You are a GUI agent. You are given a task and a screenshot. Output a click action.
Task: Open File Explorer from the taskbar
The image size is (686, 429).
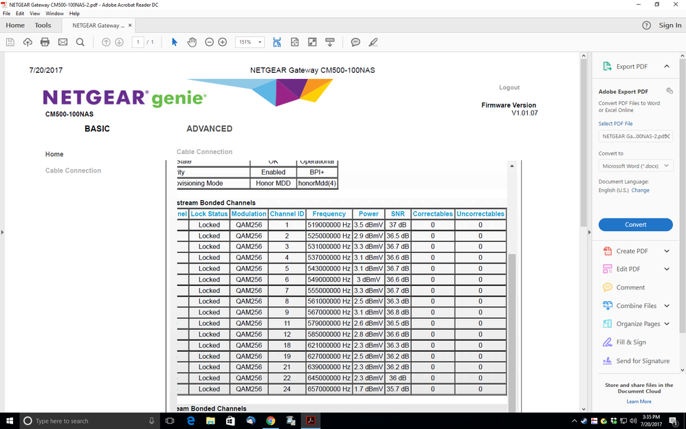tap(210, 421)
